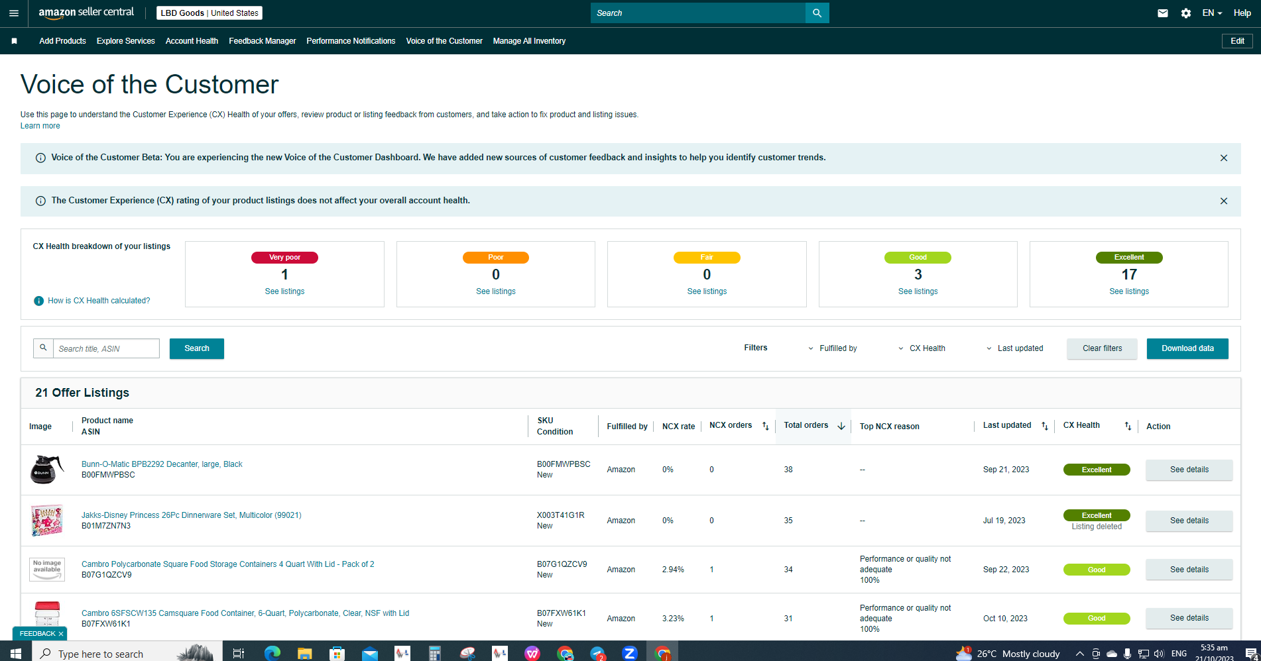Open the Voice of the Customer nav link
1261x661 pixels.
tap(444, 41)
